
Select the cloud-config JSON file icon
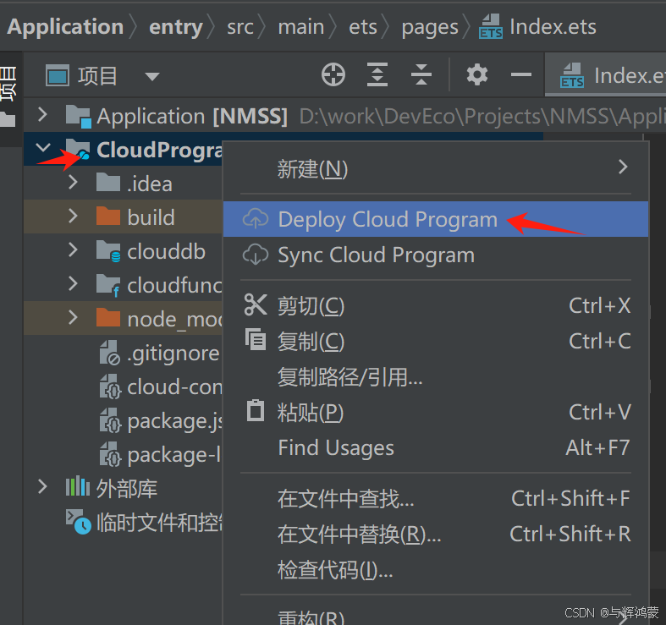tap(110, 387)
